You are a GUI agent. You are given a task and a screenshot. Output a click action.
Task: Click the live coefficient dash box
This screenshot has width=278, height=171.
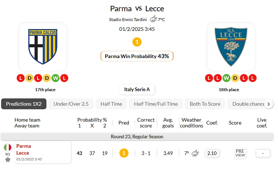(x=262, y=153)
